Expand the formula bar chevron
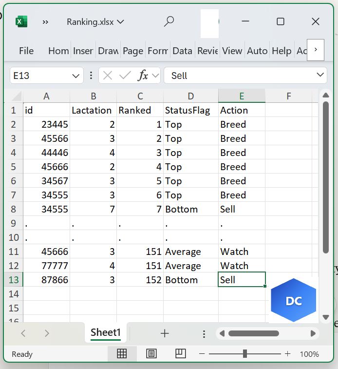Image resolution: width=338 pixels, height=369 pixels. (x=320, y=75)
